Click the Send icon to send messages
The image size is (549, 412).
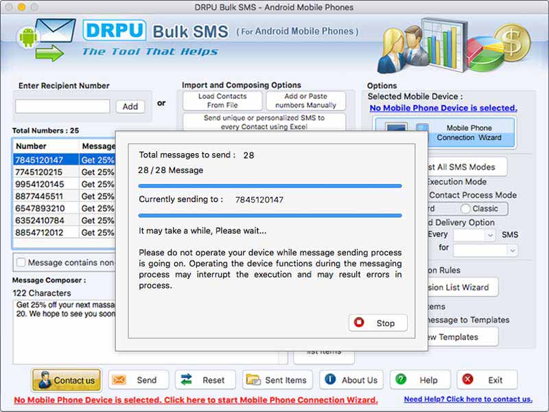click(119, 380)
